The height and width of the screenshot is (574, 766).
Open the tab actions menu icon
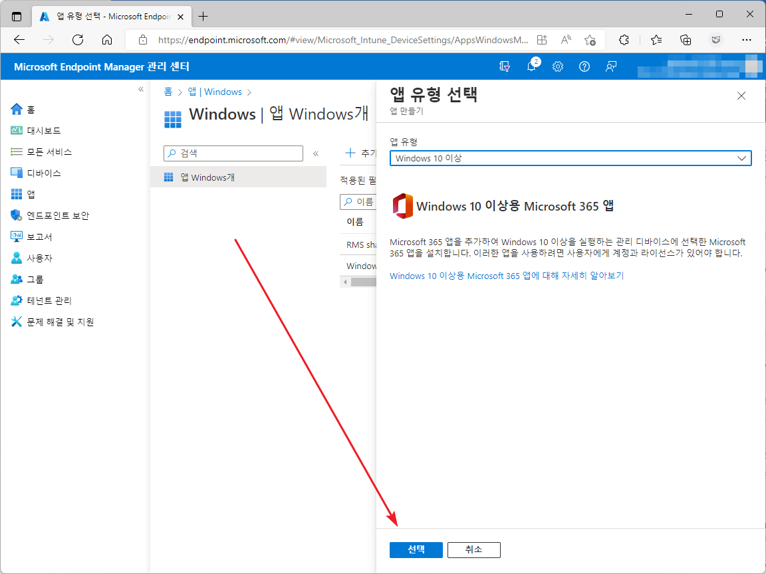tap(17, 17)
